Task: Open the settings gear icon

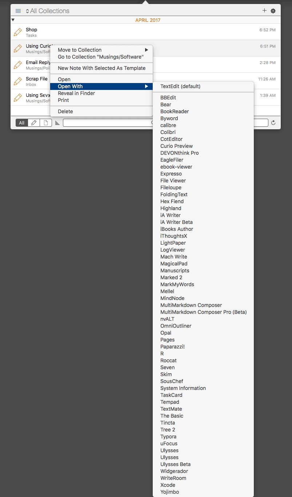Action: click(x=273, y=11)
